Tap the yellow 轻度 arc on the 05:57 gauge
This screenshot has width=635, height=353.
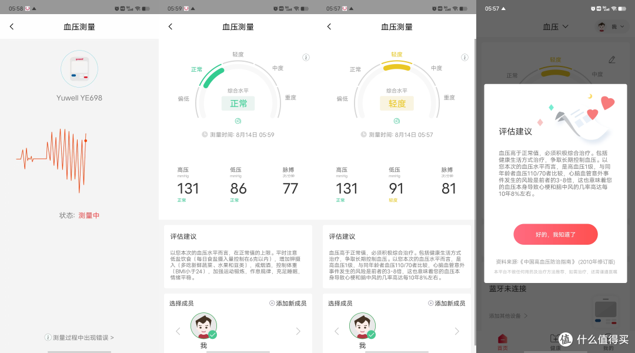[397, 67]
